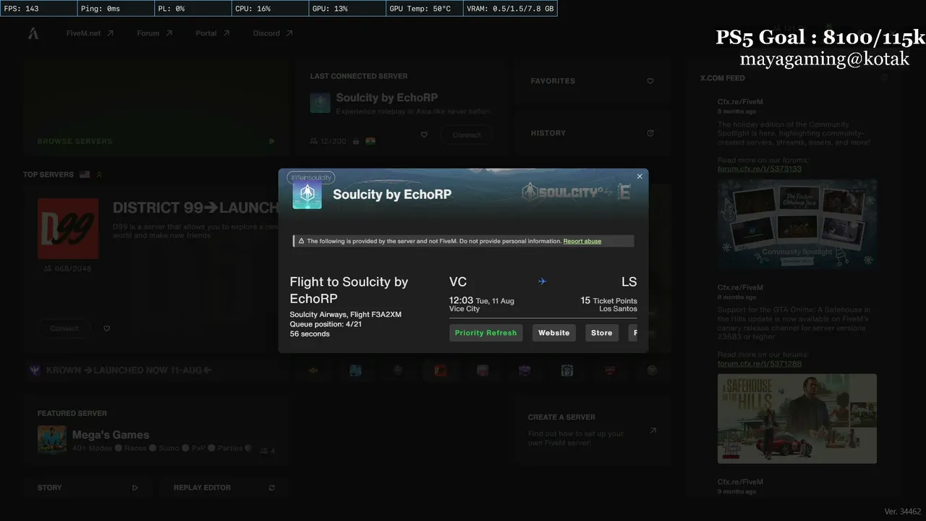Favorite District 99 with the heart icon
This screenshot has width=926, height=521.
point(107,329)
